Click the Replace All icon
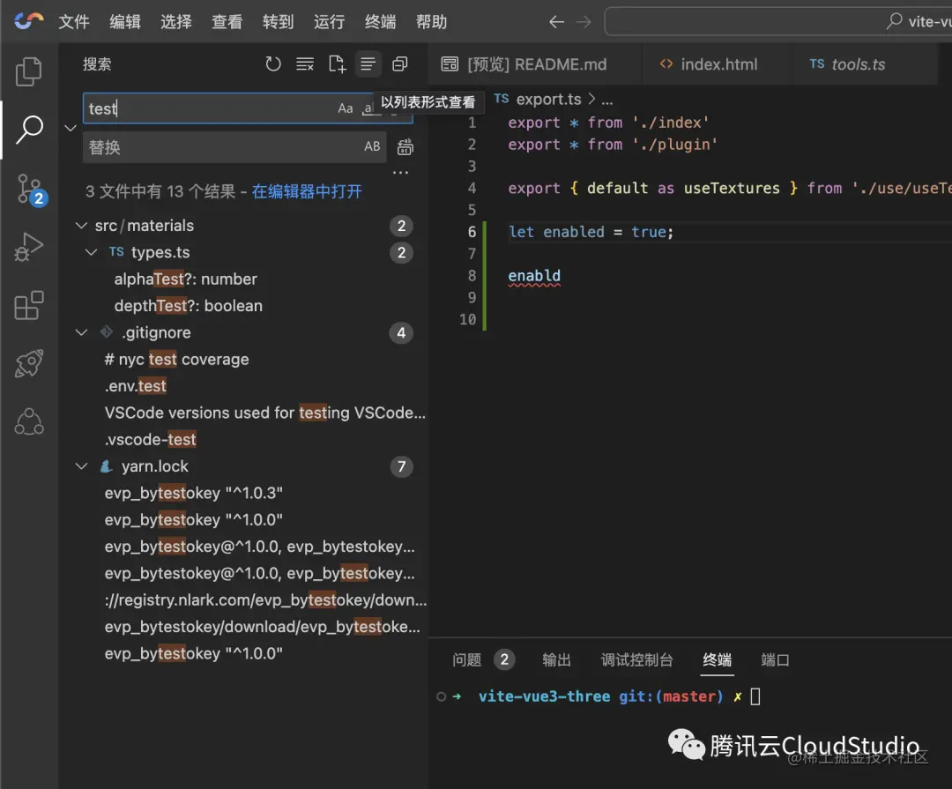952x789 pixels. 405,147
